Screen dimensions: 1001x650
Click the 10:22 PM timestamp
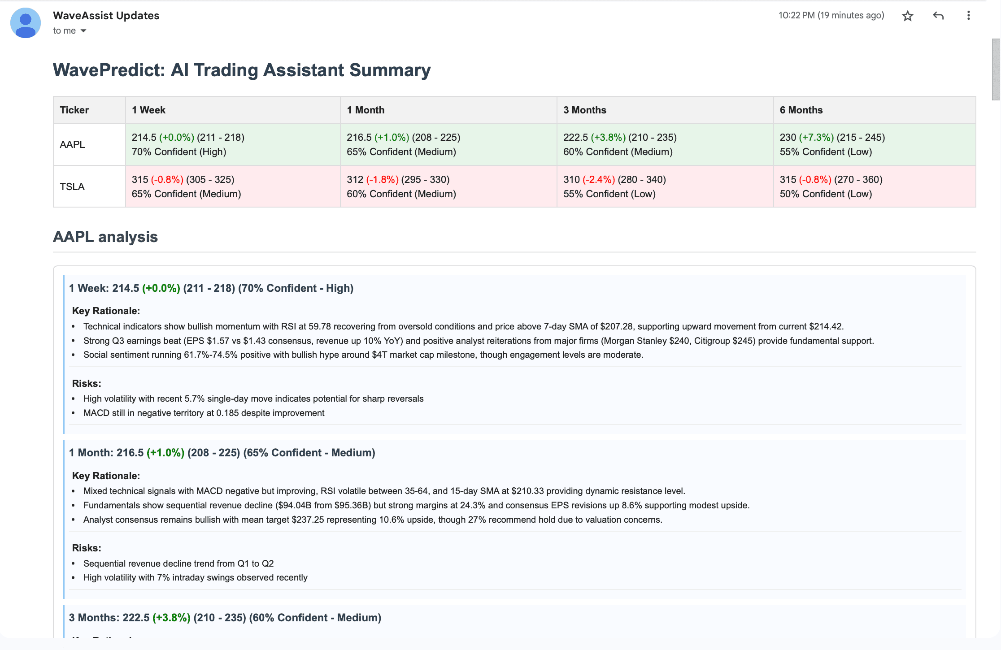coord(831,16)
